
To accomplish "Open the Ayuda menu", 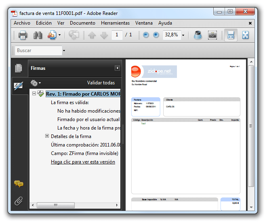I will coord(165,23).
